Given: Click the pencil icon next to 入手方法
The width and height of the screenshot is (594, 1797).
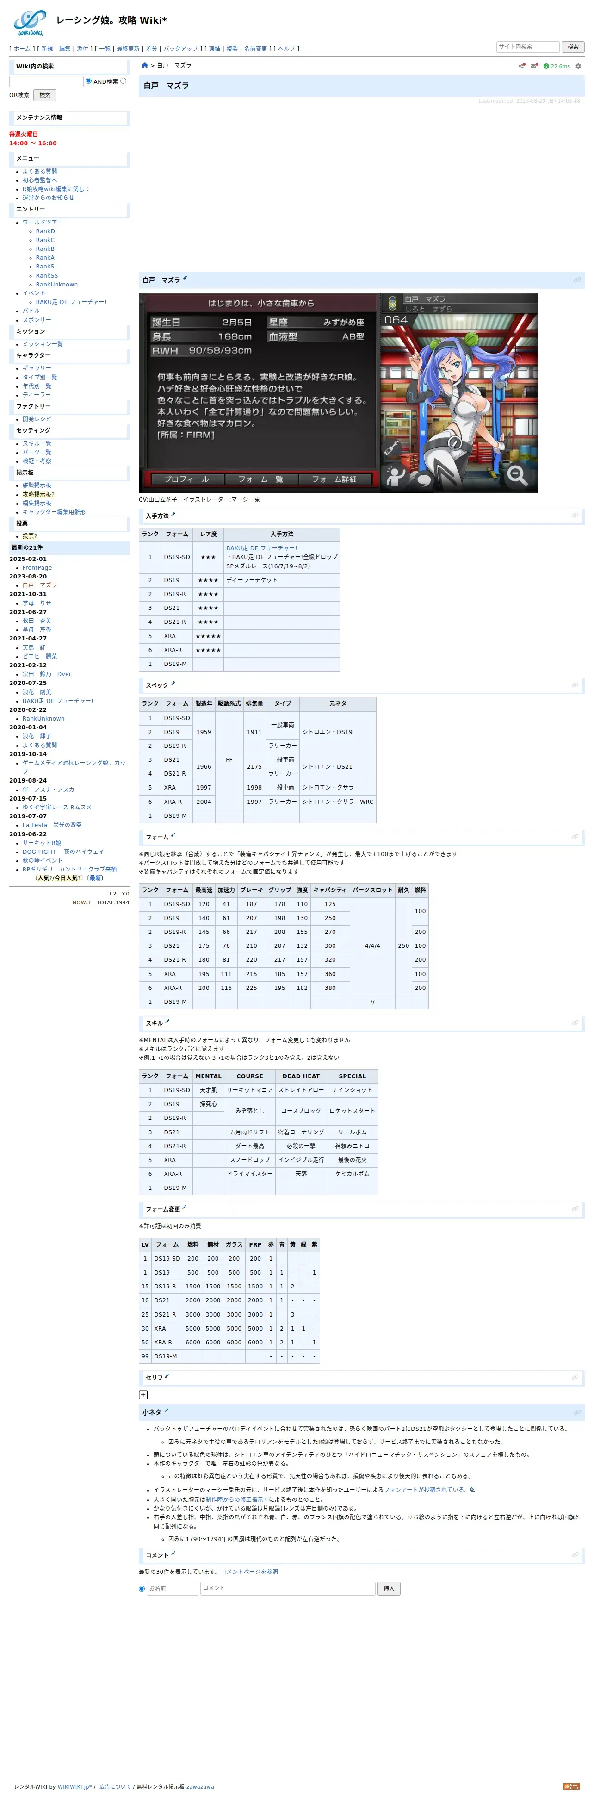Looking at the screenshot, I should [173, 514].
